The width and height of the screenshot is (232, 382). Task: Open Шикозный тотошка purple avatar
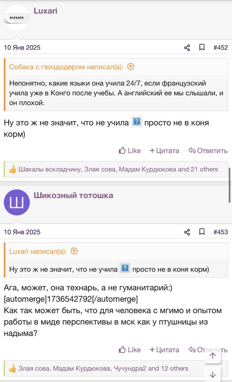tap(17, 202)
